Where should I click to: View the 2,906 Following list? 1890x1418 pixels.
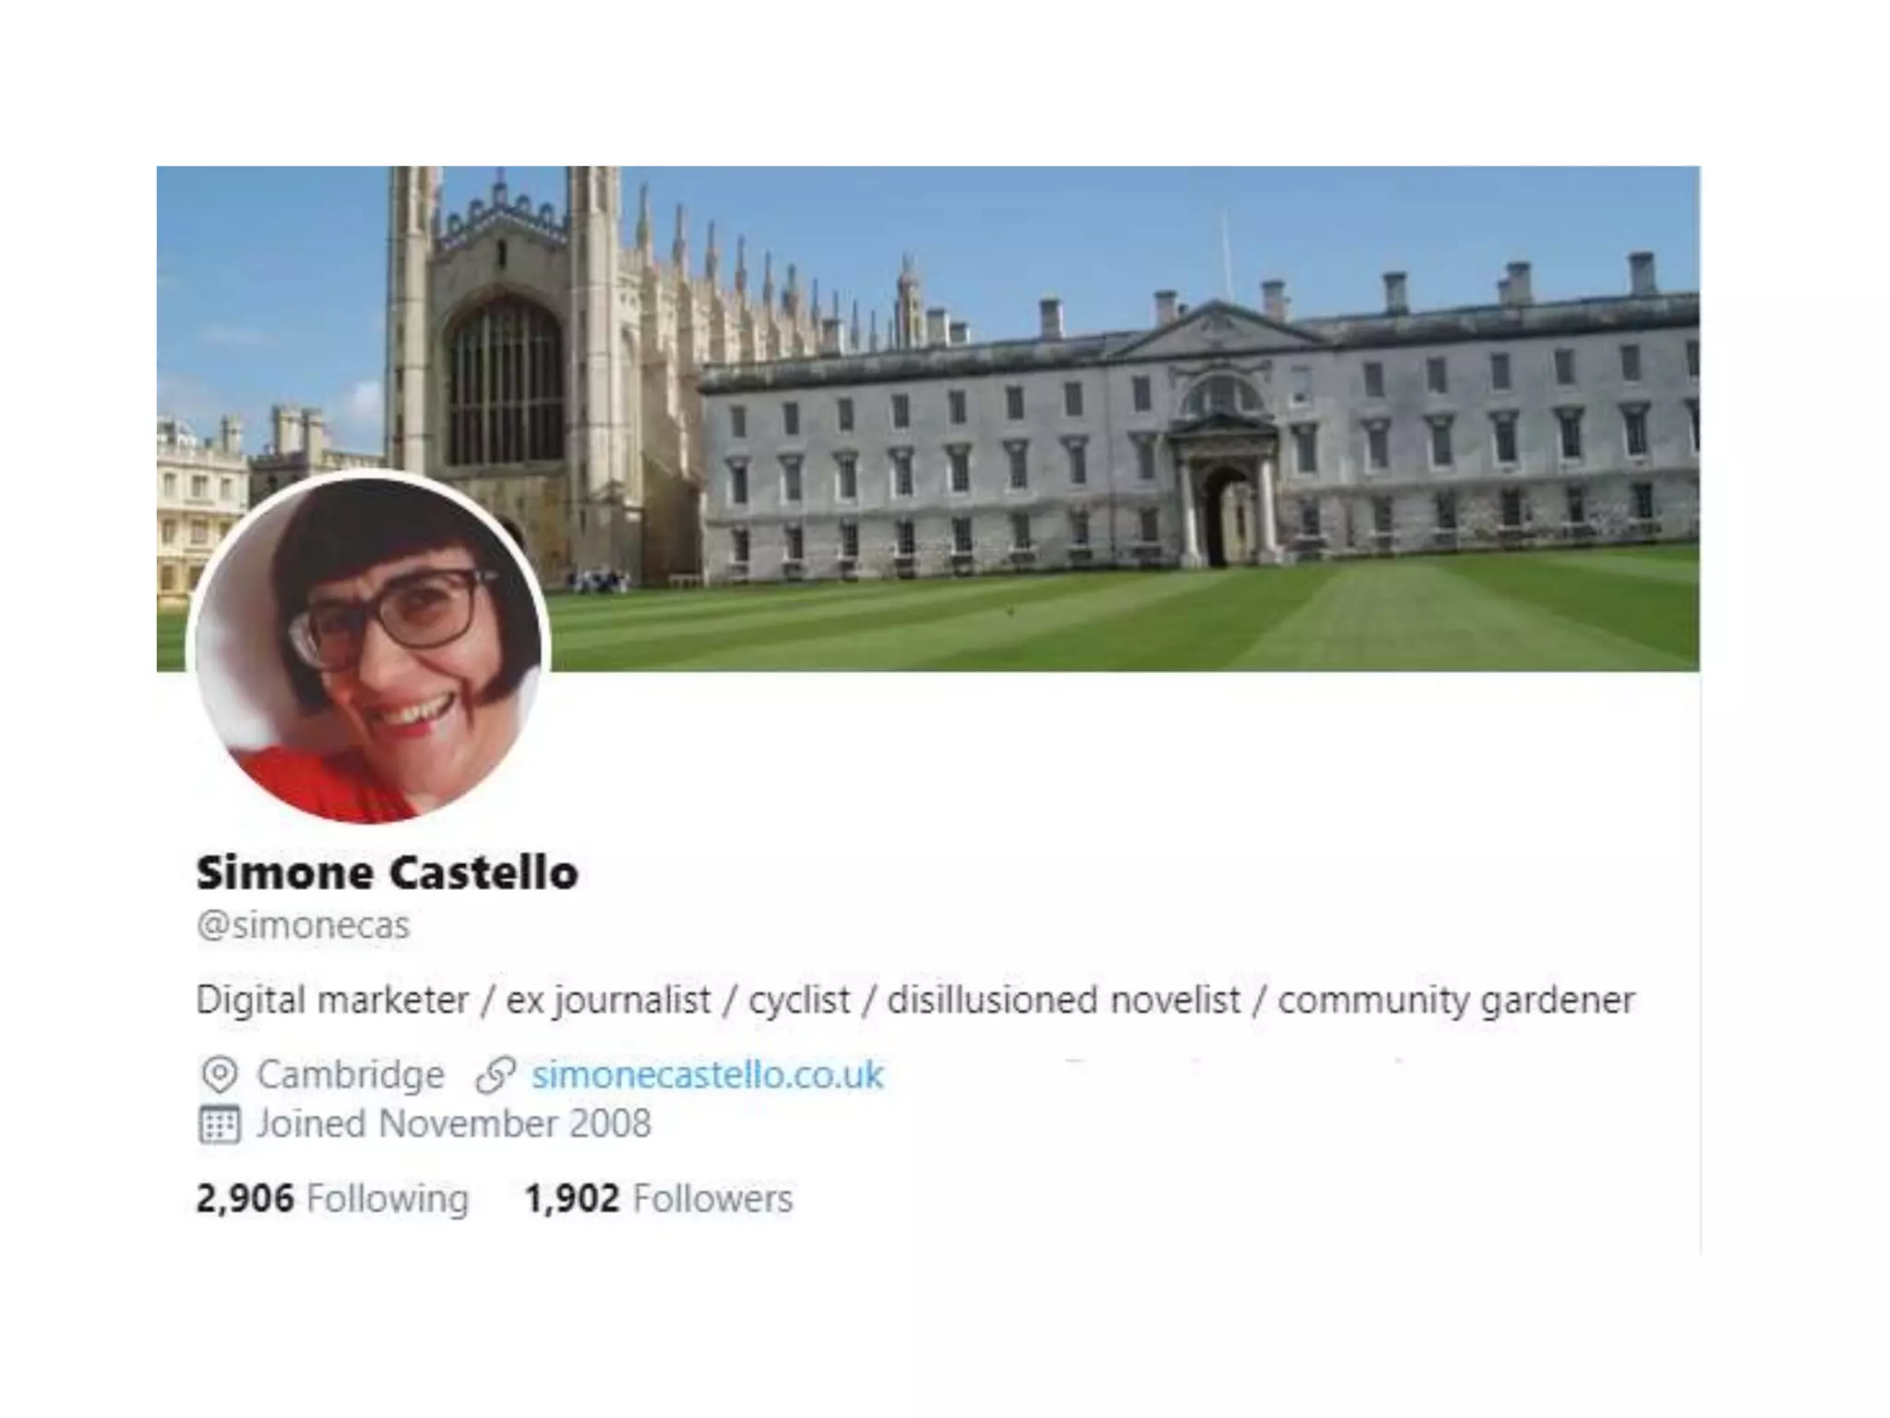(333, 1198)
